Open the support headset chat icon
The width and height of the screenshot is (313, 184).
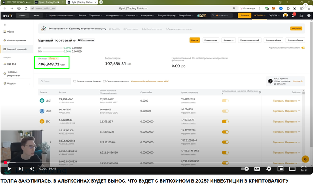305,159
